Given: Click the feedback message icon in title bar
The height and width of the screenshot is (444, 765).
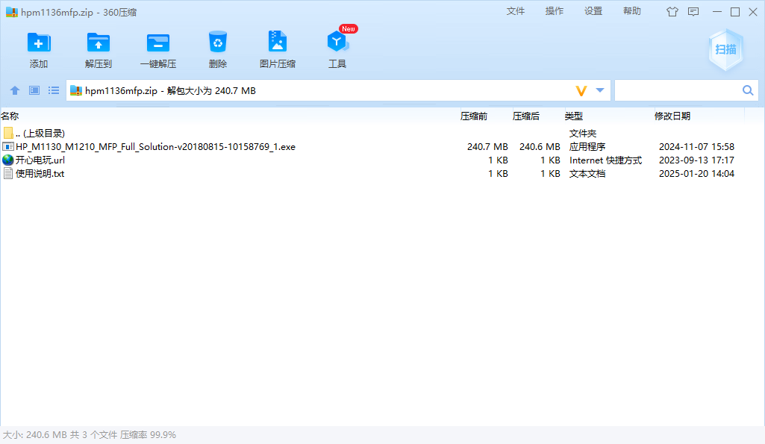Looking at the screenshot, I should click(693, 12).
